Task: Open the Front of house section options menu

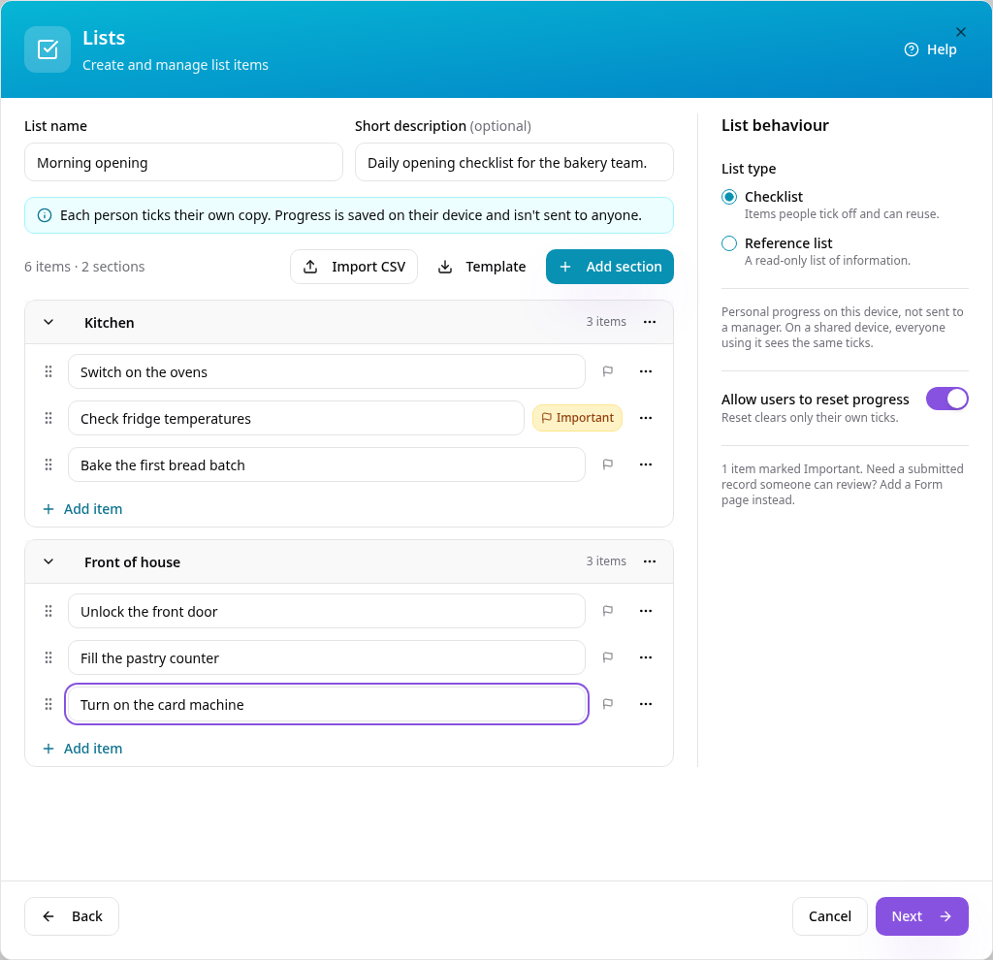Action: 649,561
